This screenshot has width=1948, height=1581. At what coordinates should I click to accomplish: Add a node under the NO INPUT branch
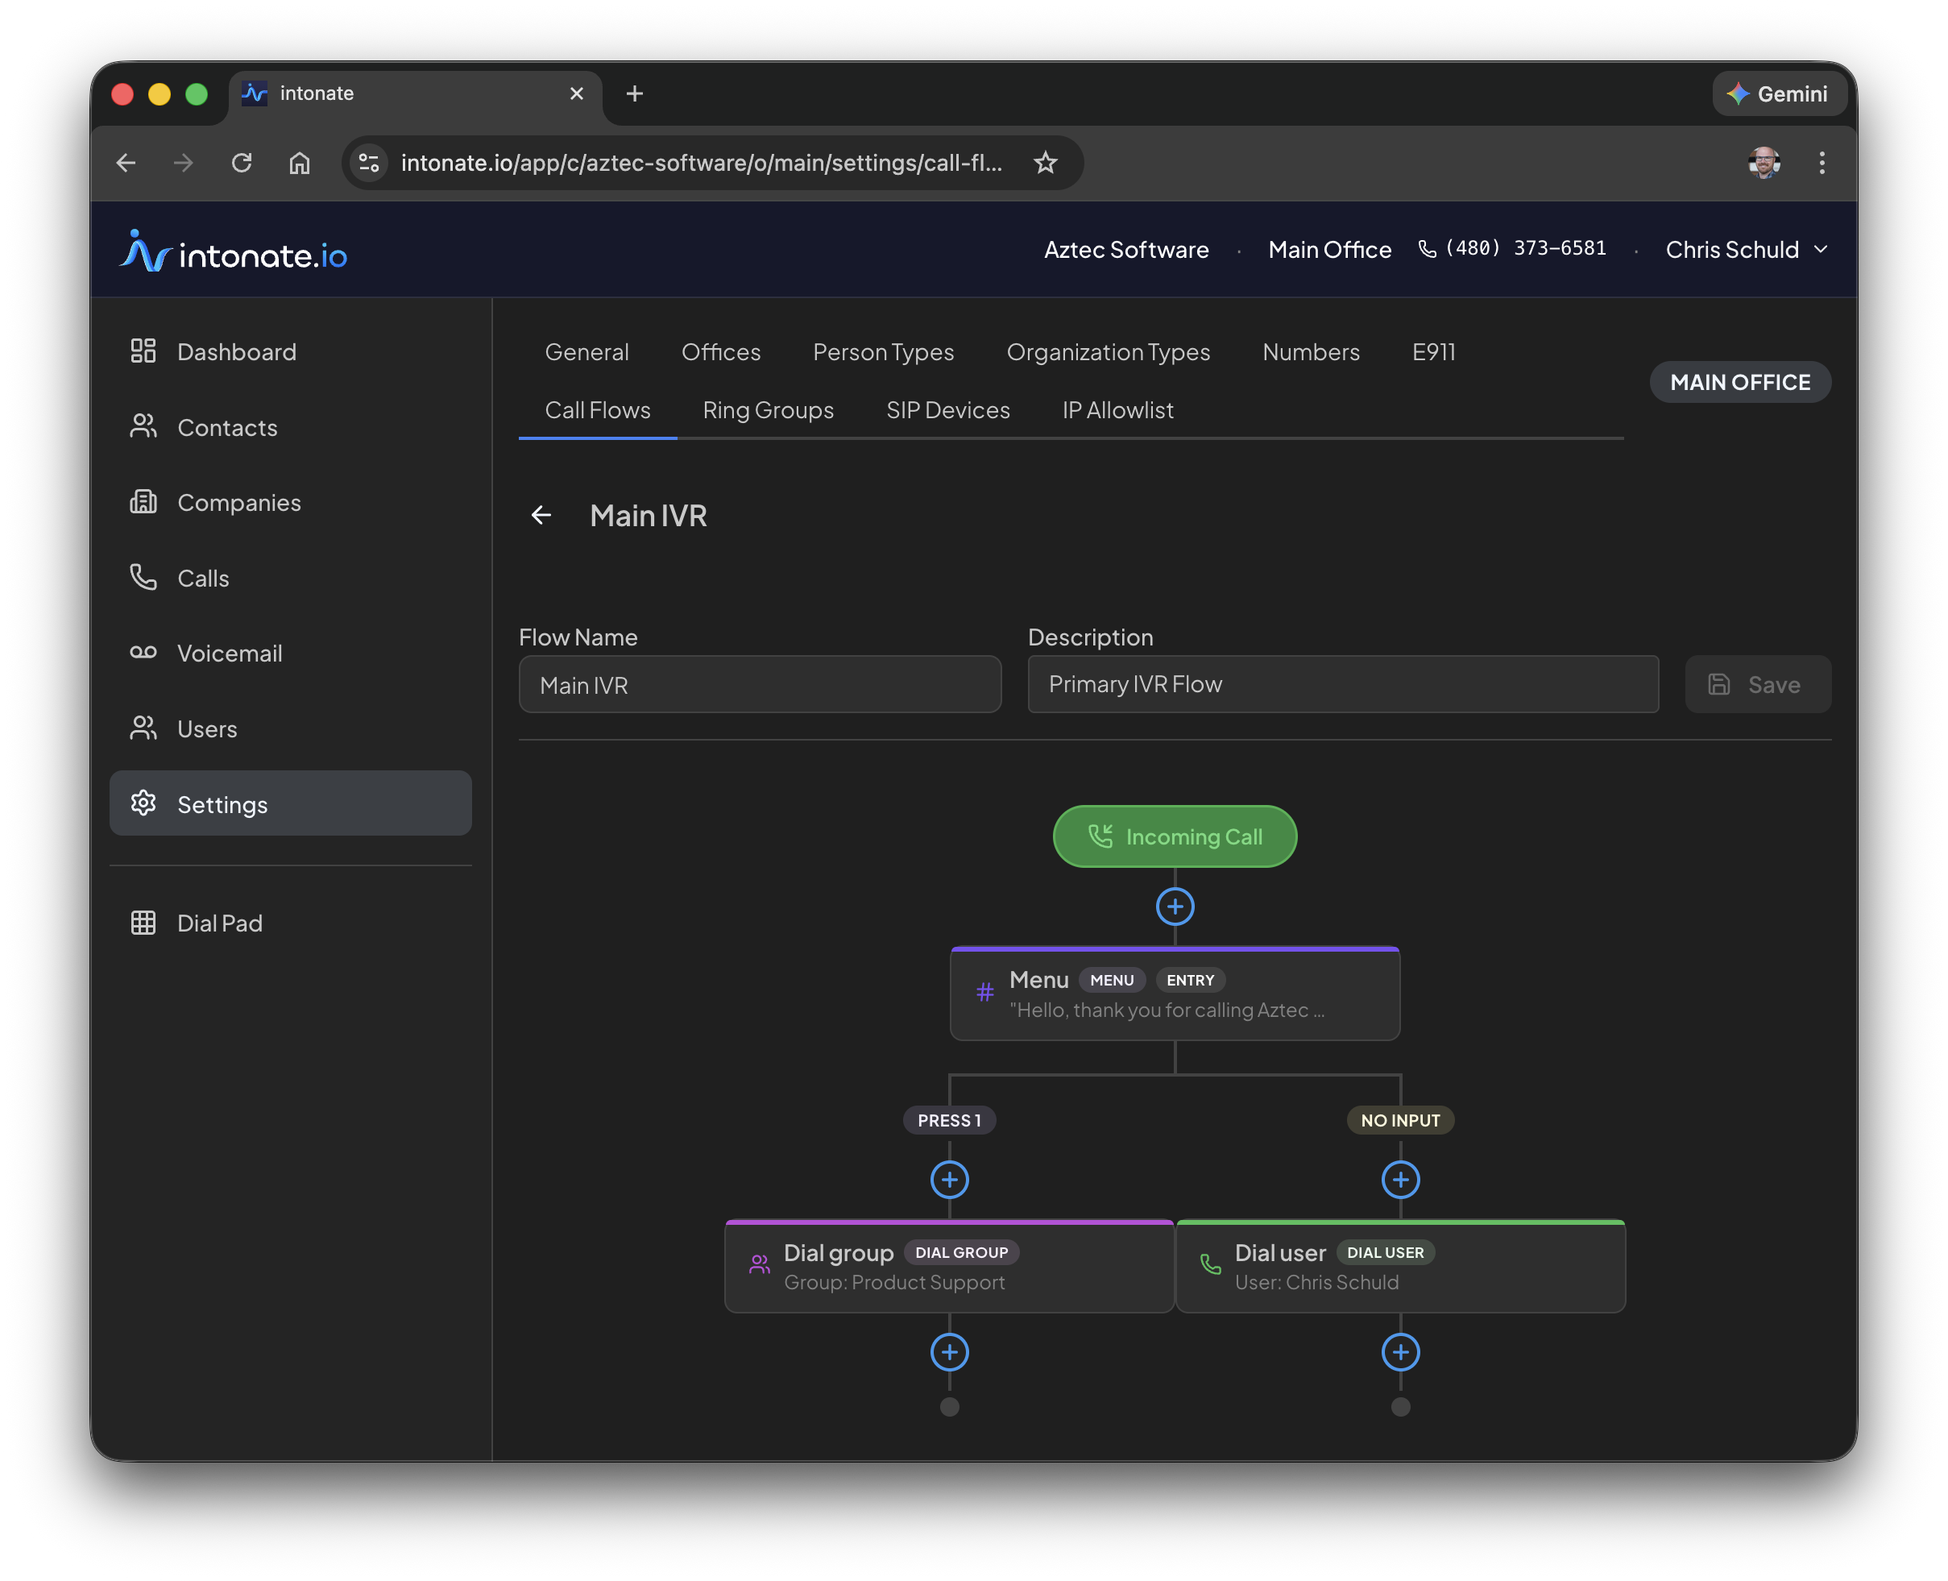pos(1400,1180)
